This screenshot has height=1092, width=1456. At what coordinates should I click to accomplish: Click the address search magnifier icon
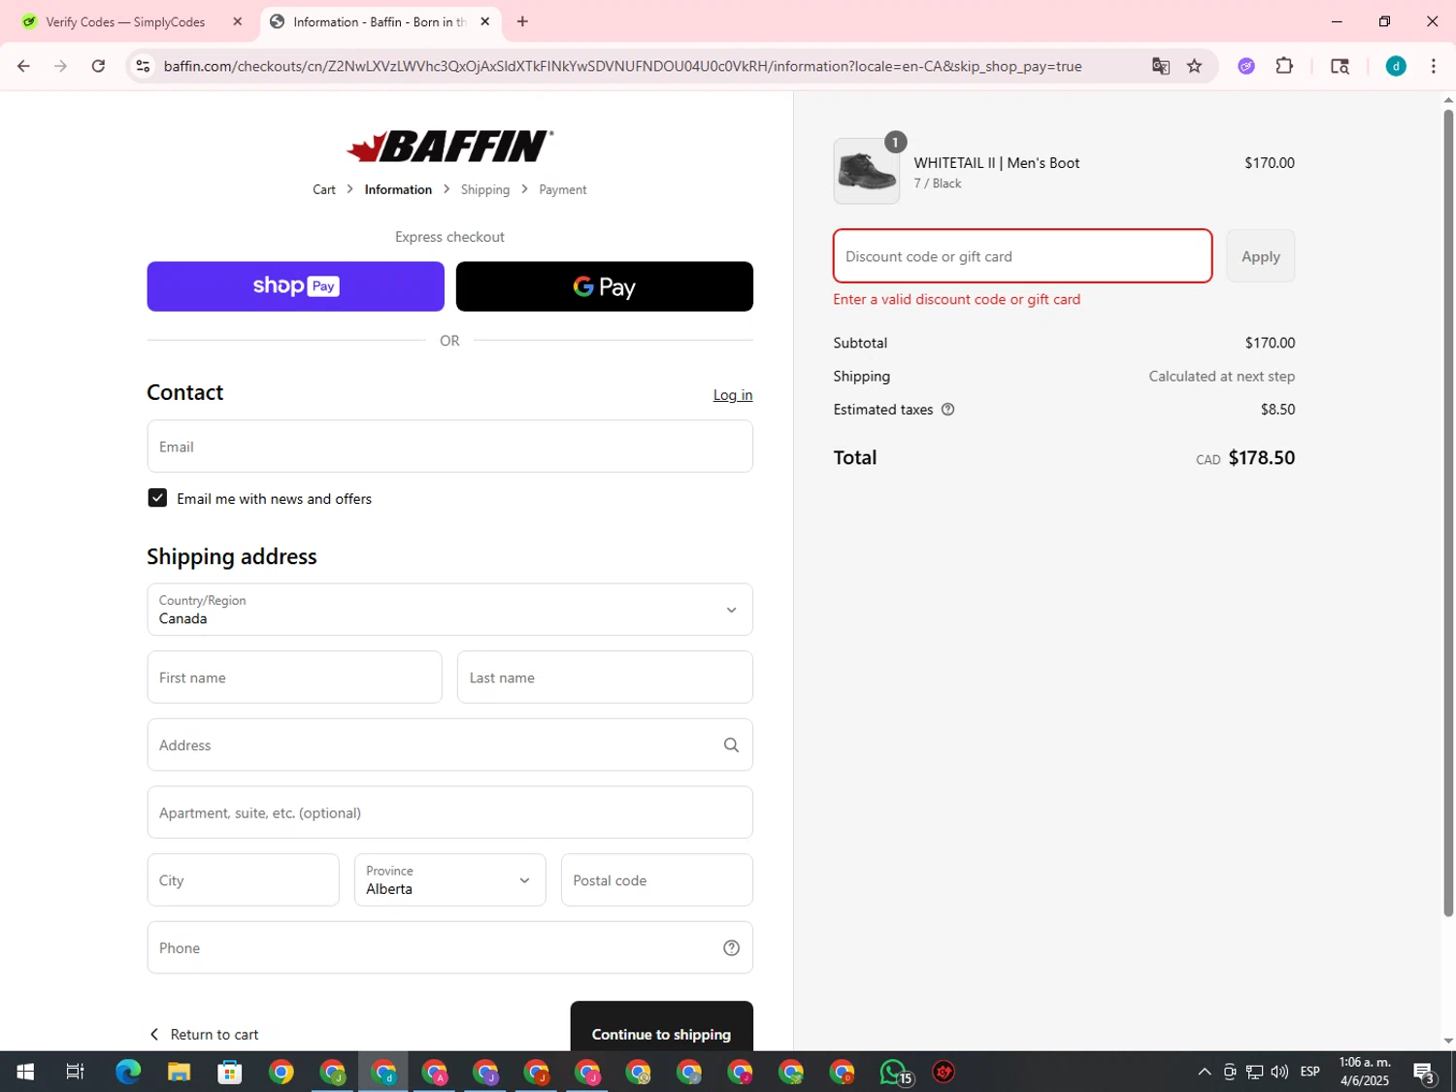point(731,745)
